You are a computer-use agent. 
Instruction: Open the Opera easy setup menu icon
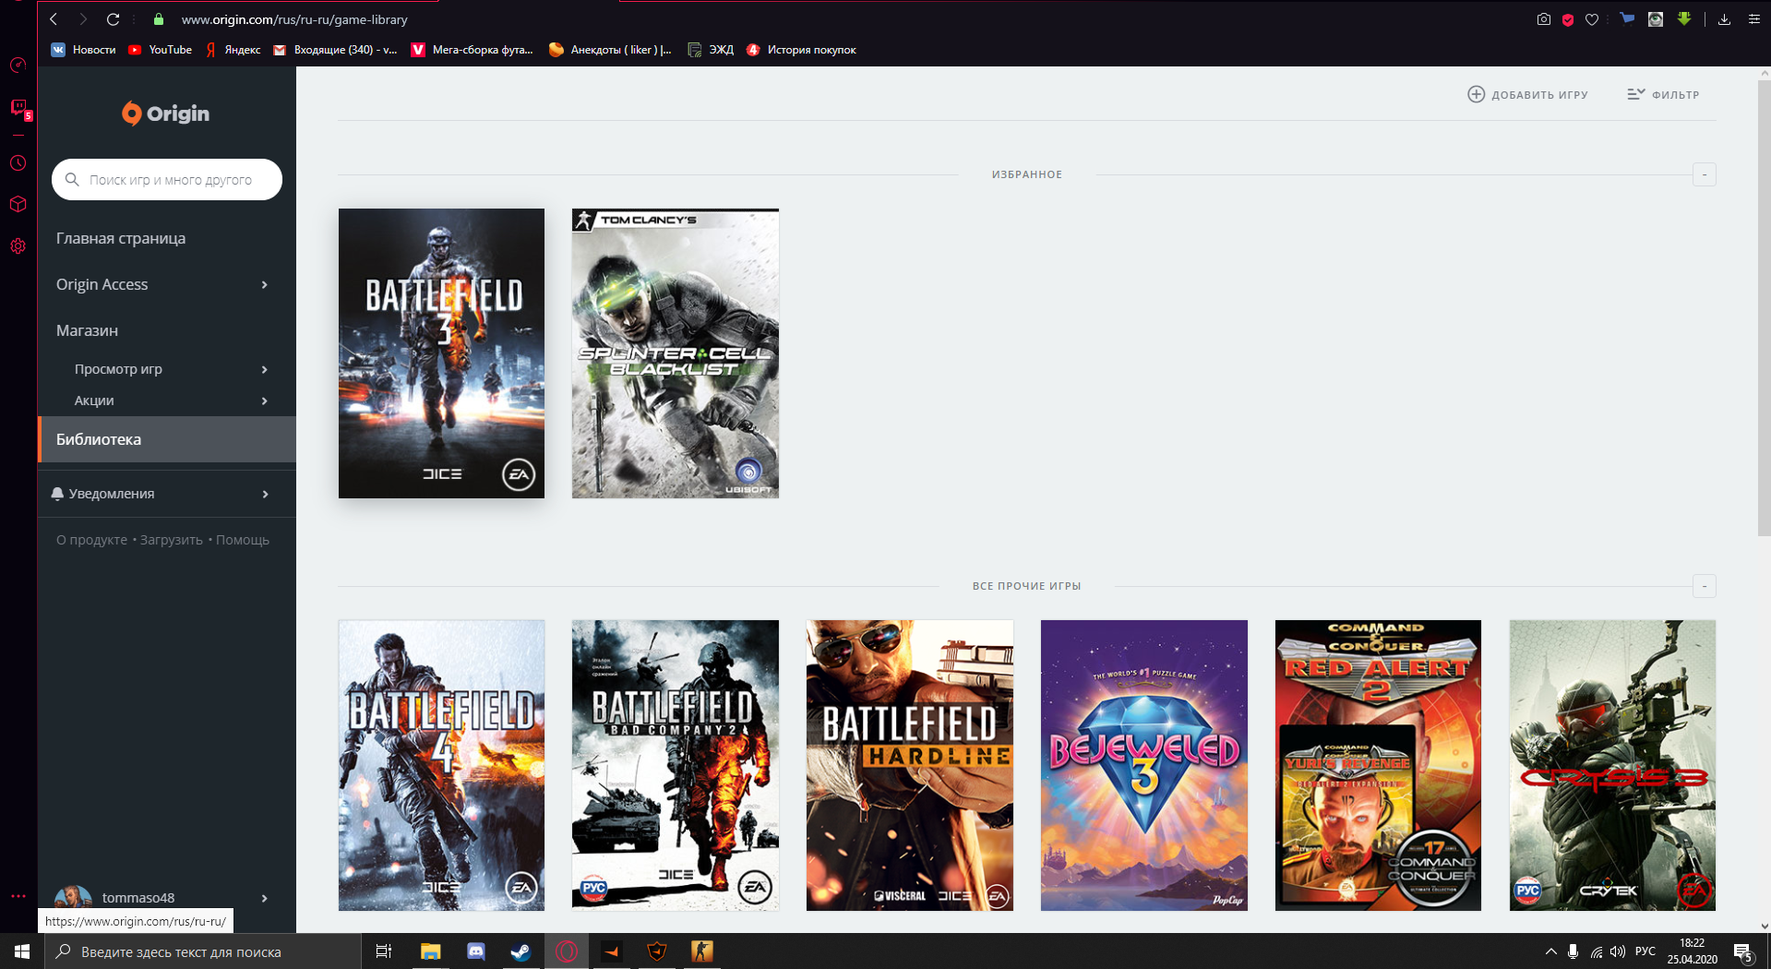(1753, 19)
